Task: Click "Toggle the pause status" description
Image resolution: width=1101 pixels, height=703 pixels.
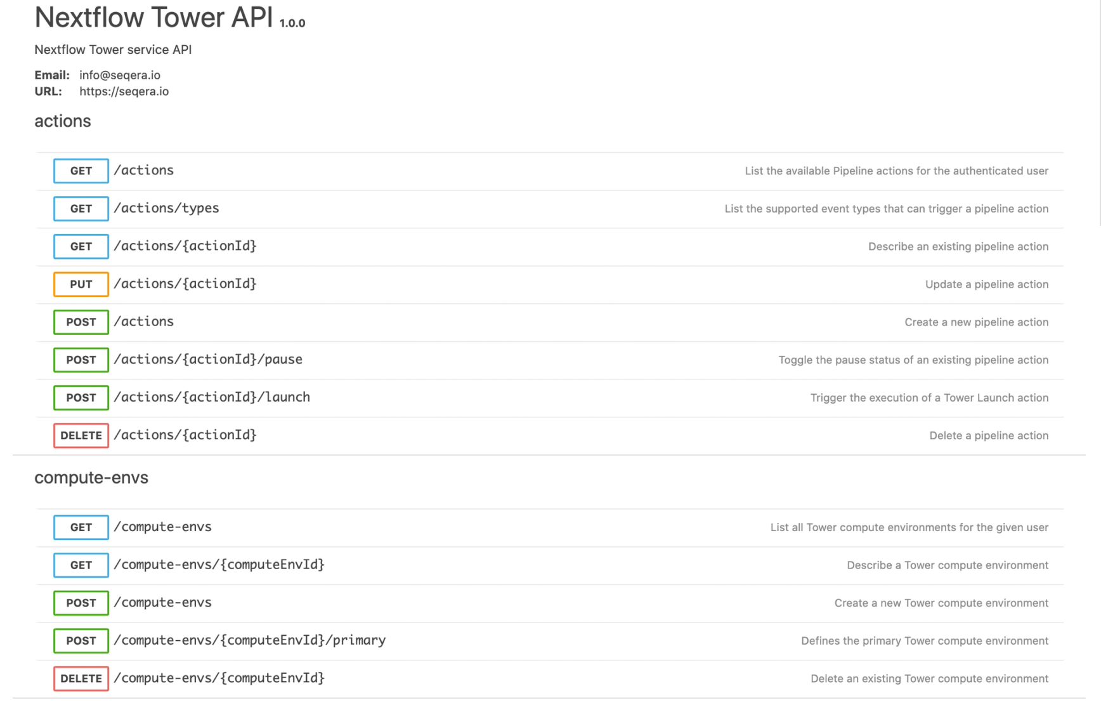Action: [x=913, y=360]
